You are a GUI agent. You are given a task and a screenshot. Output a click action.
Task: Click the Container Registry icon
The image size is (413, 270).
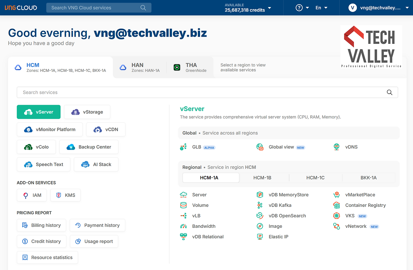(x=337, y=205)
